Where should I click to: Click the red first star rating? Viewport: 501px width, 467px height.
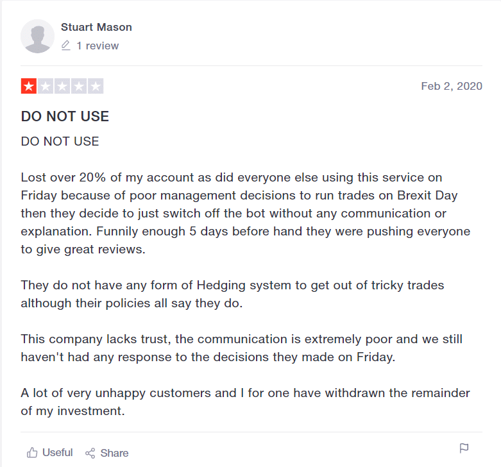tap(29, 86)
